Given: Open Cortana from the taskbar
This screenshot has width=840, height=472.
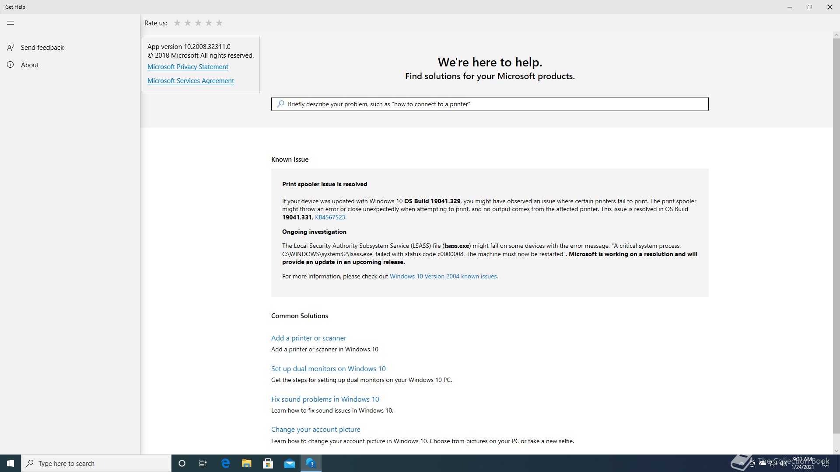Looking at the screenshot, I should coord(182,463).
